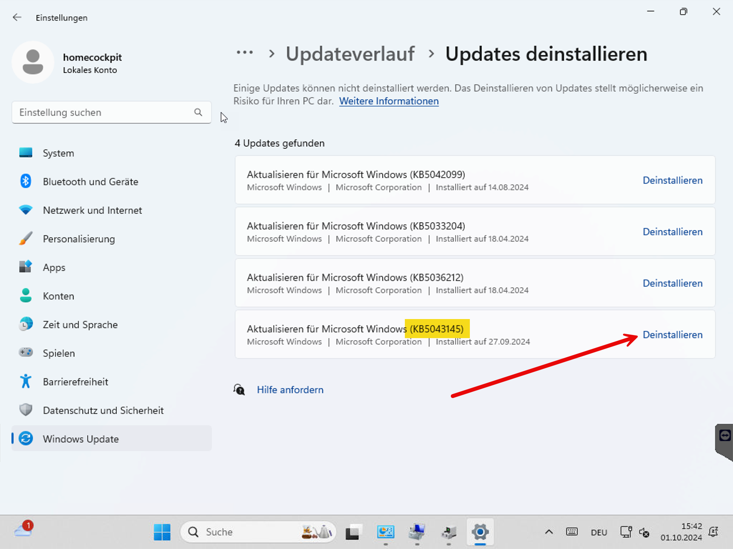Uninstall update KB5042099
Viewport: 733px width, 549px height.
pyautogui.click(x=672, y=180)
